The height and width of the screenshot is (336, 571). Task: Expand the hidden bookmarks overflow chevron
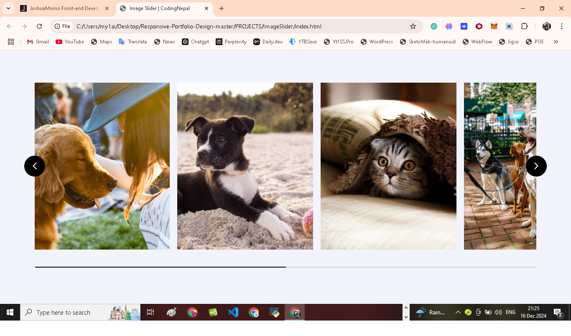556,42
